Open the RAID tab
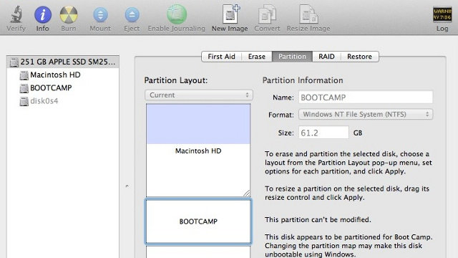Image resolution: width=458 pixels, height=258 pixels. coord(326,57)
